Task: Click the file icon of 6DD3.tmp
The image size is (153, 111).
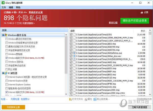Action: pyautogui.click(x=74, y=68)
